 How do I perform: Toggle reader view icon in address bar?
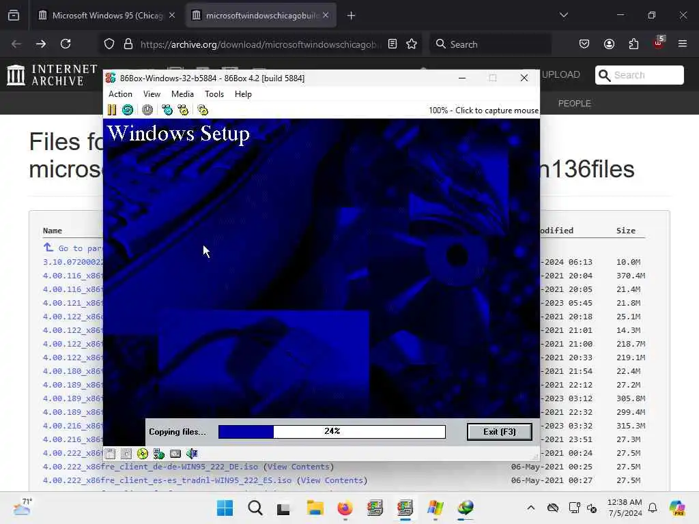click(393, 44)
